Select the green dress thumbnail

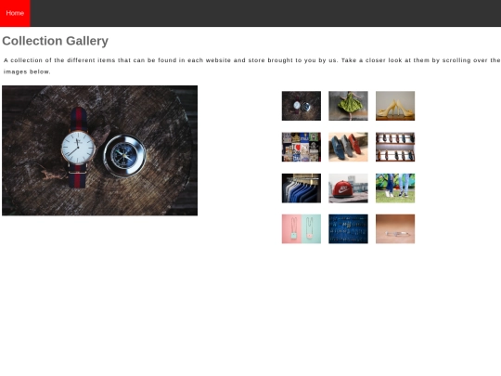[348, 106]
